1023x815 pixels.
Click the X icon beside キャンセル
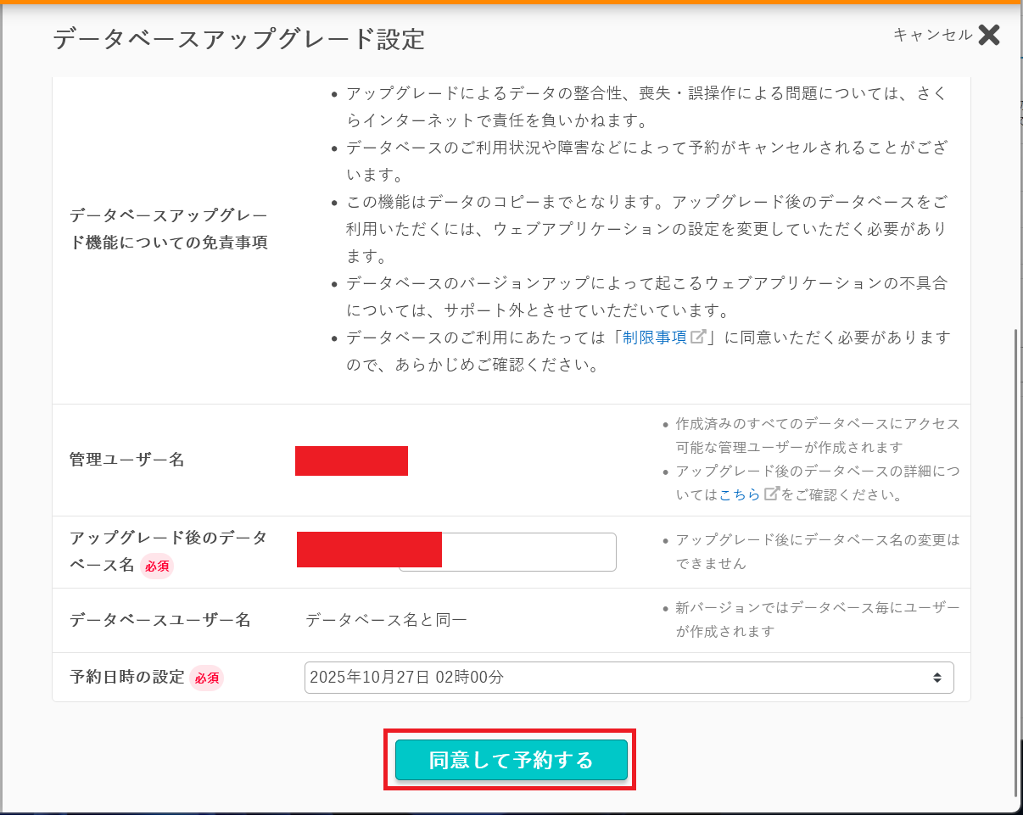tap(989, 35)
